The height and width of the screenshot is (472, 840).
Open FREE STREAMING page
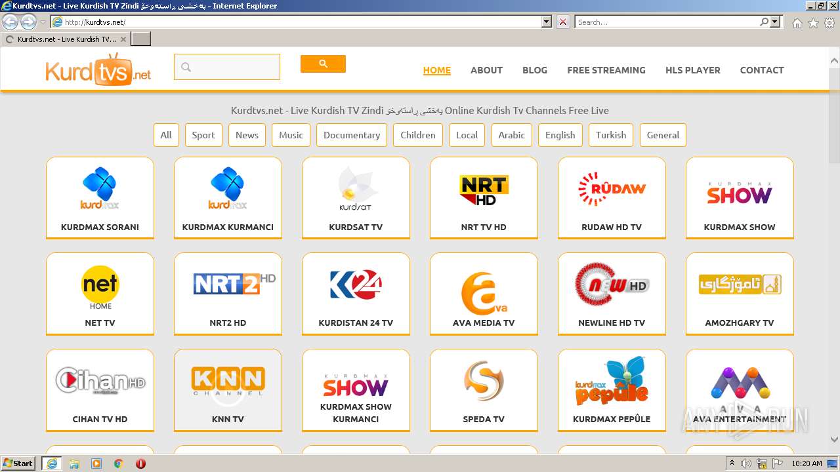606,70
